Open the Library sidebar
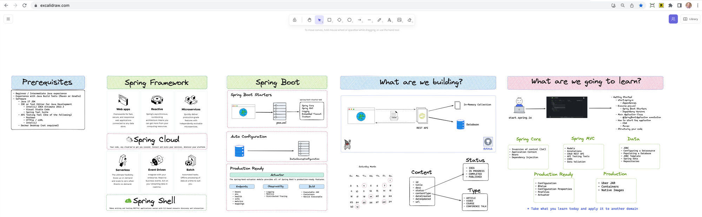 click(690, 19)
